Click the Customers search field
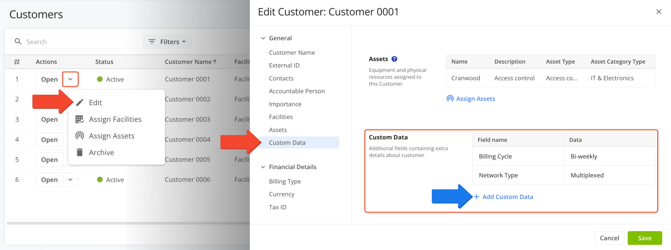 point(74,42)
